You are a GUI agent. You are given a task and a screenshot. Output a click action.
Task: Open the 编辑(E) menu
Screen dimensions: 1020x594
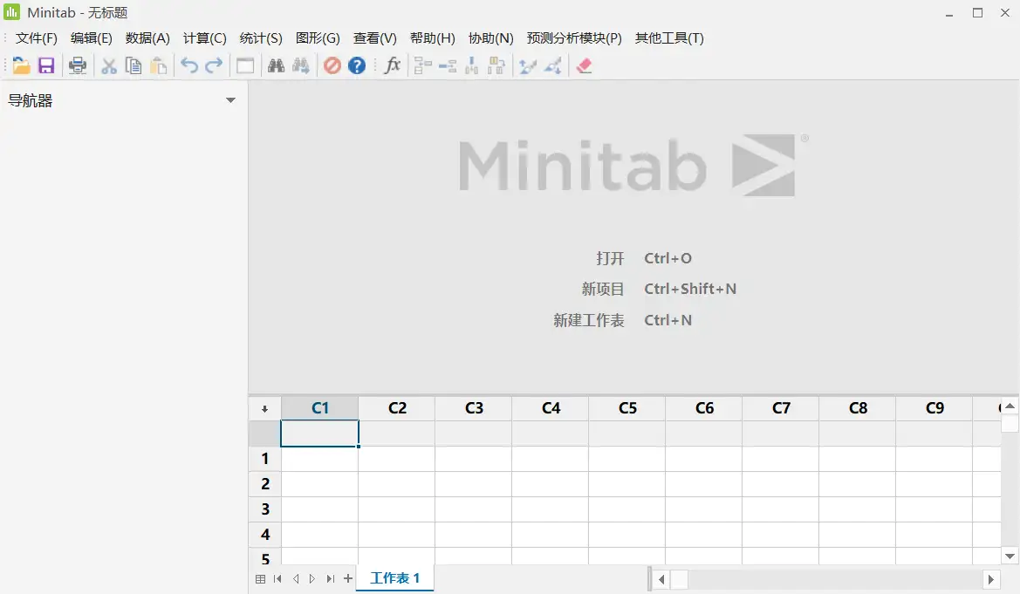(91, 38)
